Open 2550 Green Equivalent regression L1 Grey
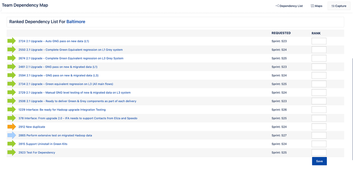This screenshot has width=353, height=170. pyautogui.click(x=70, y=50)
